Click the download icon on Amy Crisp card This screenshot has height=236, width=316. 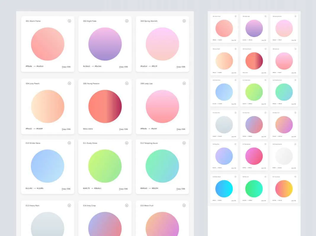(127, 205)
